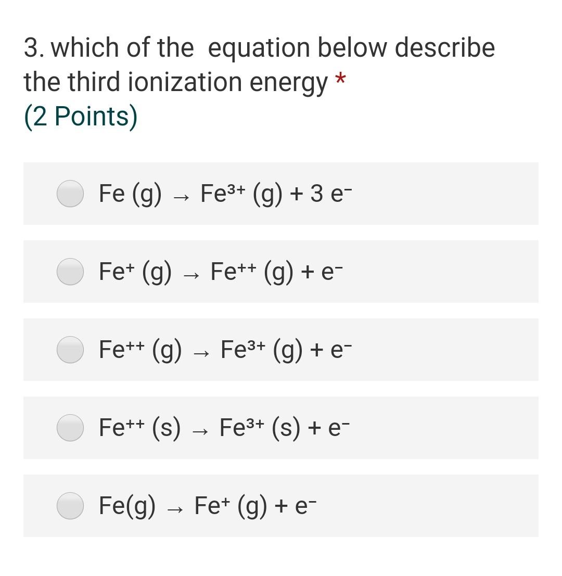Click the arrow in the Fe(g) last option
The image size is (562, 576).
click(175, 510)
